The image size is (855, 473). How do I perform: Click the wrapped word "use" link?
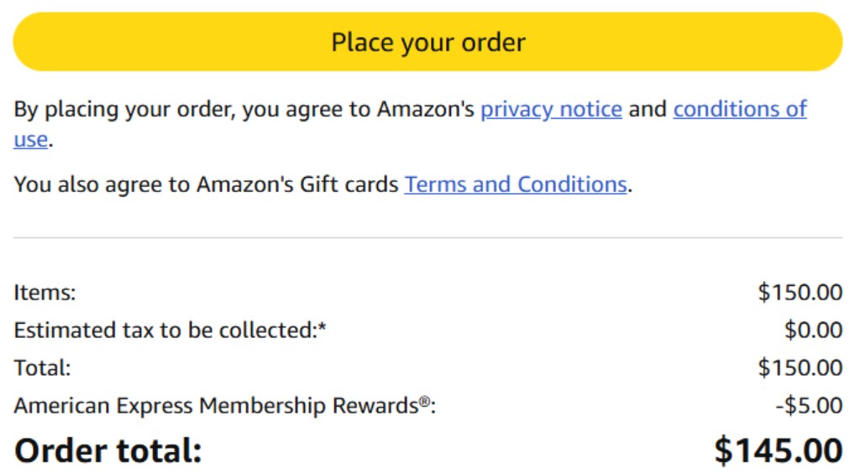pyautogui.click(x=30, y=139)
